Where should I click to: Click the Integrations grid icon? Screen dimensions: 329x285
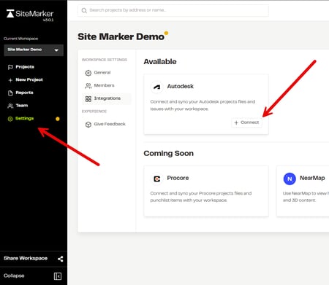pyautogui.click(x=88, y=98)
